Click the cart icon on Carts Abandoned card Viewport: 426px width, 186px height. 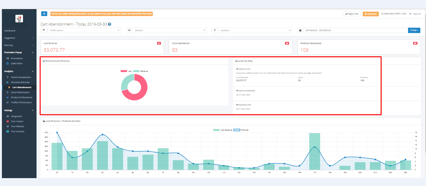[287, 43]
